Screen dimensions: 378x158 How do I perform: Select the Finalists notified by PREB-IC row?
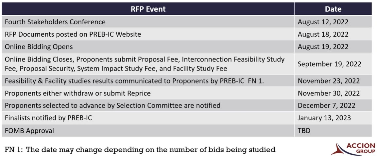point(48,118)
